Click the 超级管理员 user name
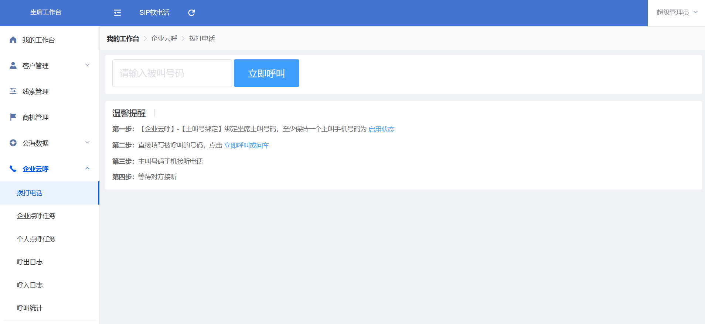705x324 pixels. tap(672, 13)
